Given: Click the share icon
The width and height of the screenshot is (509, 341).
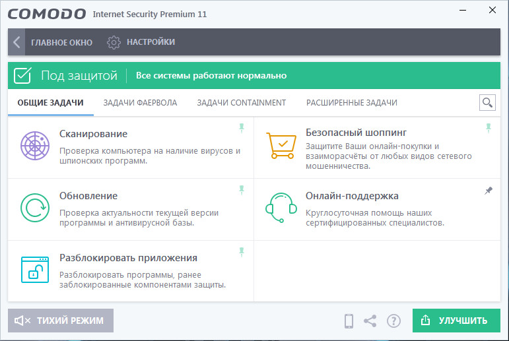Looking at the screenshot, I should 370,321.
